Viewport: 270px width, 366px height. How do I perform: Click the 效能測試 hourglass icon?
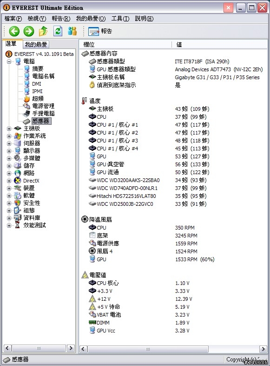coord(18,225)
